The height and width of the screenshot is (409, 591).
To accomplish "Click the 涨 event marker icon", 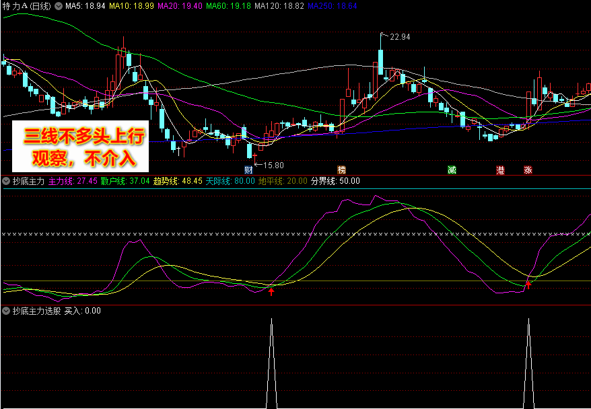I will [x=528, y=170].
